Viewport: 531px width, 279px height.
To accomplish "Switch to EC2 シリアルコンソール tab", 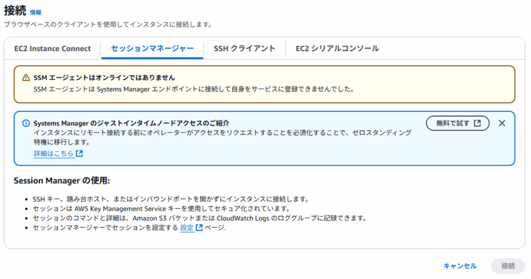I will click(337, 49).
